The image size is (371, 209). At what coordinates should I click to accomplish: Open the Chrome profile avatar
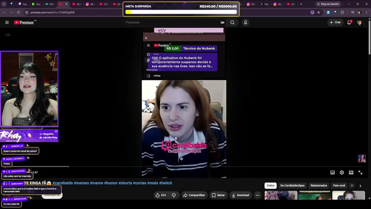tap(359, 12)
